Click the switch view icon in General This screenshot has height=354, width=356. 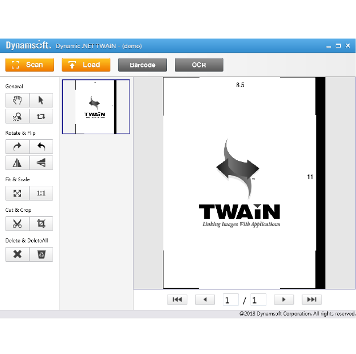(41, 116)
